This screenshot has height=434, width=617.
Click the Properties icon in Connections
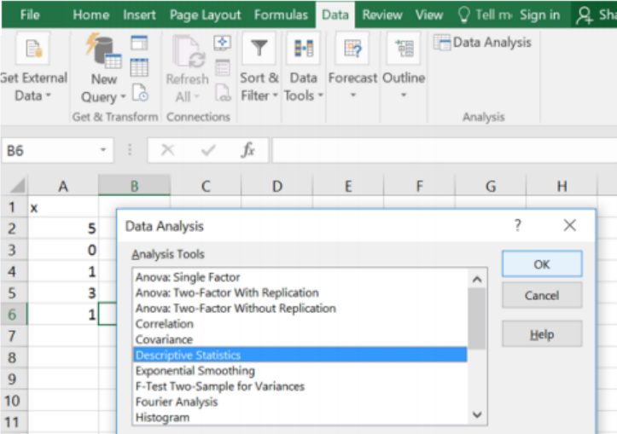coord(223,67)
